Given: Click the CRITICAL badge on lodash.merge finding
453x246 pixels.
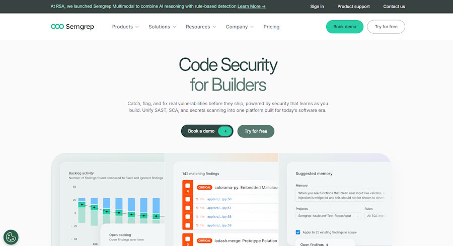Looking at the screenshot, I should click(204, 240).
